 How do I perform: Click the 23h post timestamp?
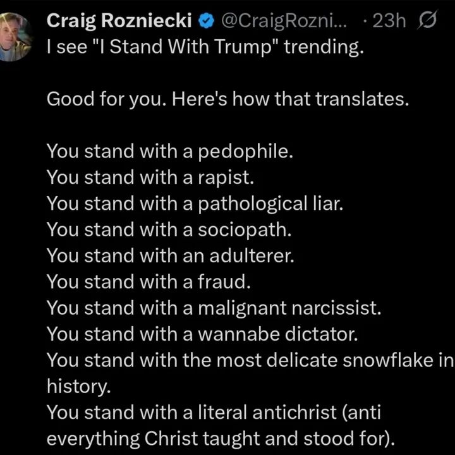click(x=389, y=21)
